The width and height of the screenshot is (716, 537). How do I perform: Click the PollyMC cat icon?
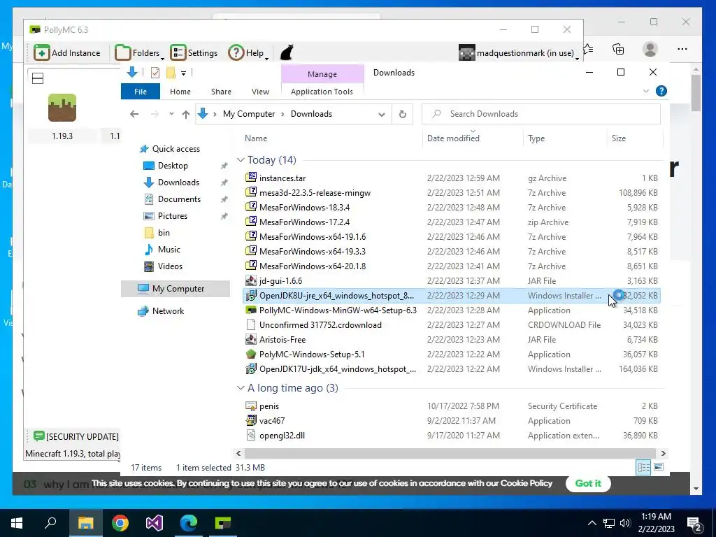[286, 52]
